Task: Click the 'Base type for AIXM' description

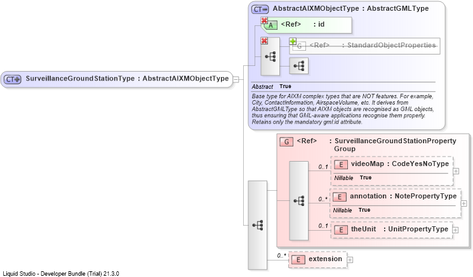Action: point(343,109)
